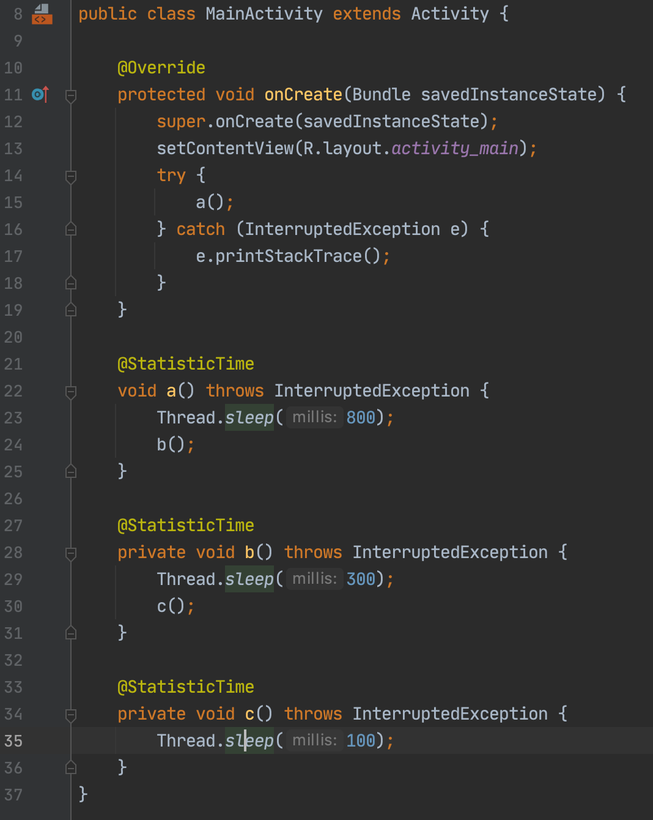
Task: Click the @Override annotation on line 10
Action: 161,67
